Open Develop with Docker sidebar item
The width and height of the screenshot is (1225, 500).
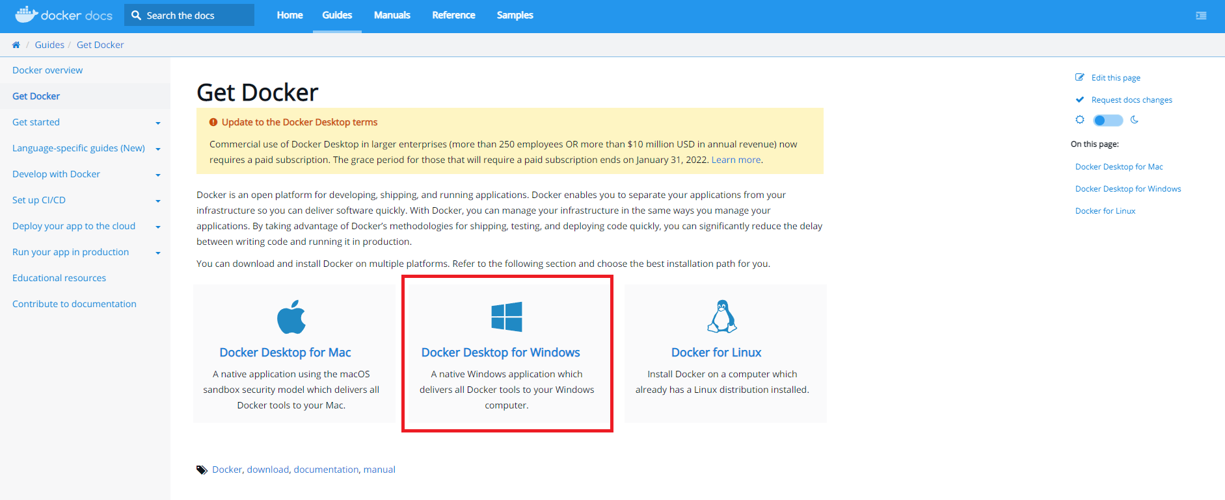click(56, 174)
